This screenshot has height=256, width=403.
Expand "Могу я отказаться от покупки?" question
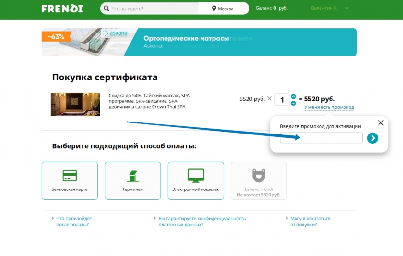pos(310,222)
